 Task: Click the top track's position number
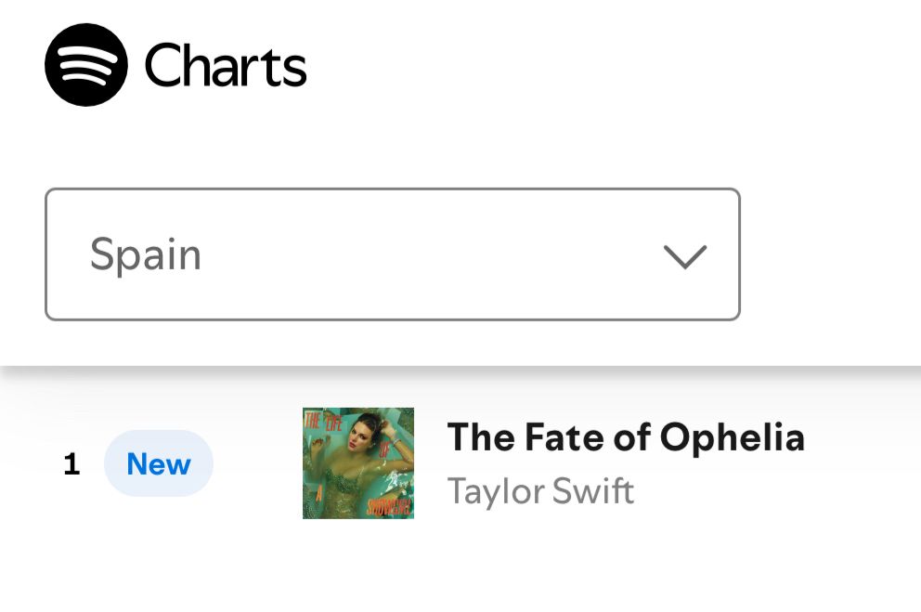pos(71,464)
